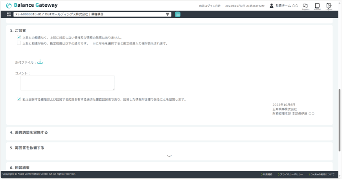Click the user profile icon
Image resolution: width=342 pixels, height=179 pixels.
point(271,6)
